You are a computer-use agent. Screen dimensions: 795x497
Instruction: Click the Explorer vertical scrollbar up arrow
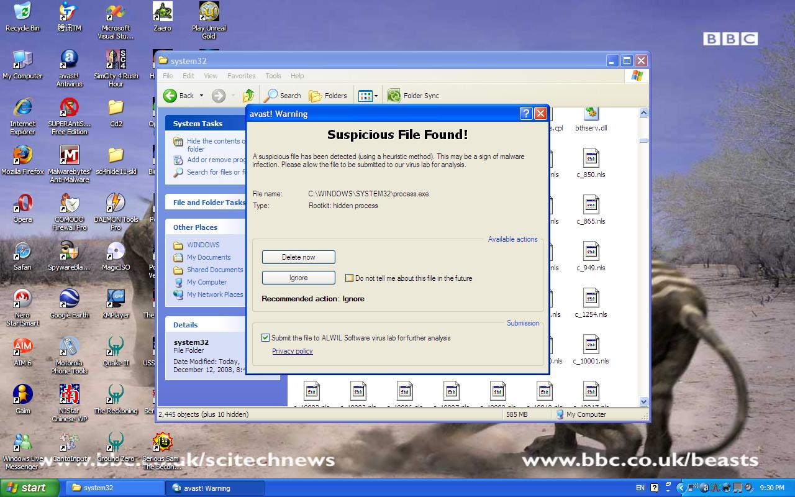643,112
